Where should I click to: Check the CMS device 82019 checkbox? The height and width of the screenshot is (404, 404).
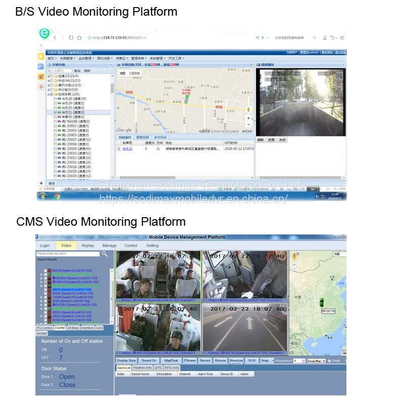[45, 271]
